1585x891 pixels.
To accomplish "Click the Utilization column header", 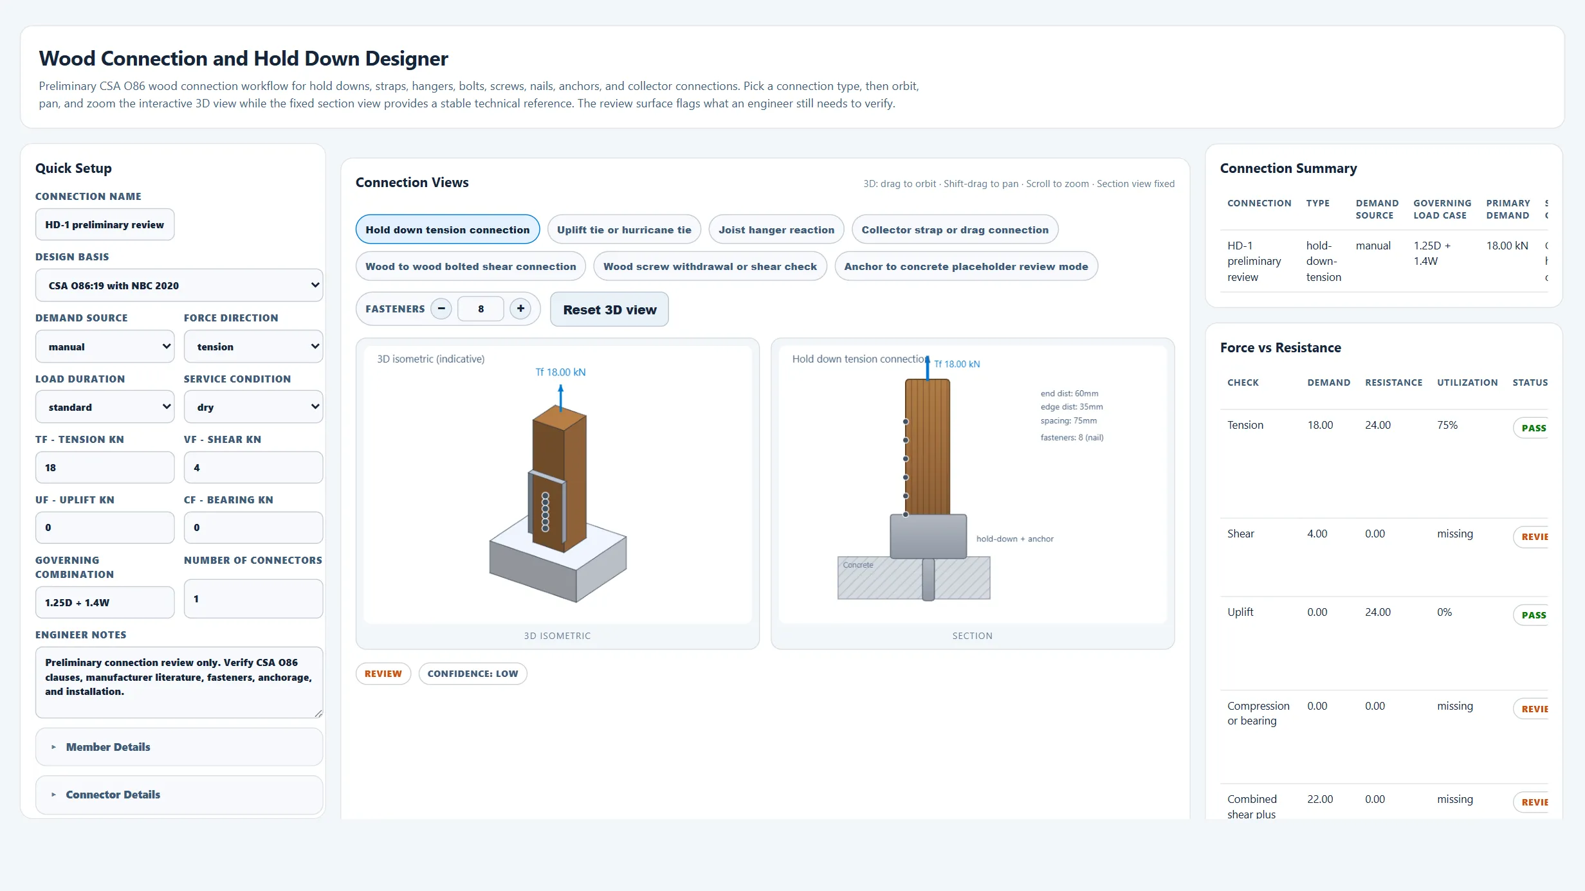I will pos(1467,382).
